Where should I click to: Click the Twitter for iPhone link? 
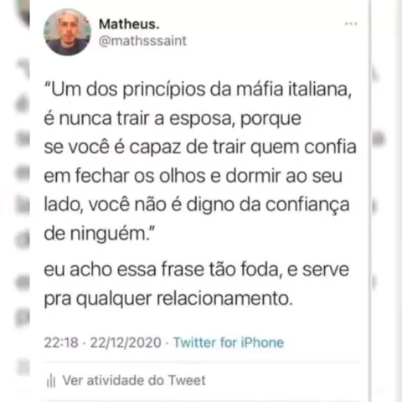[229, 343]
